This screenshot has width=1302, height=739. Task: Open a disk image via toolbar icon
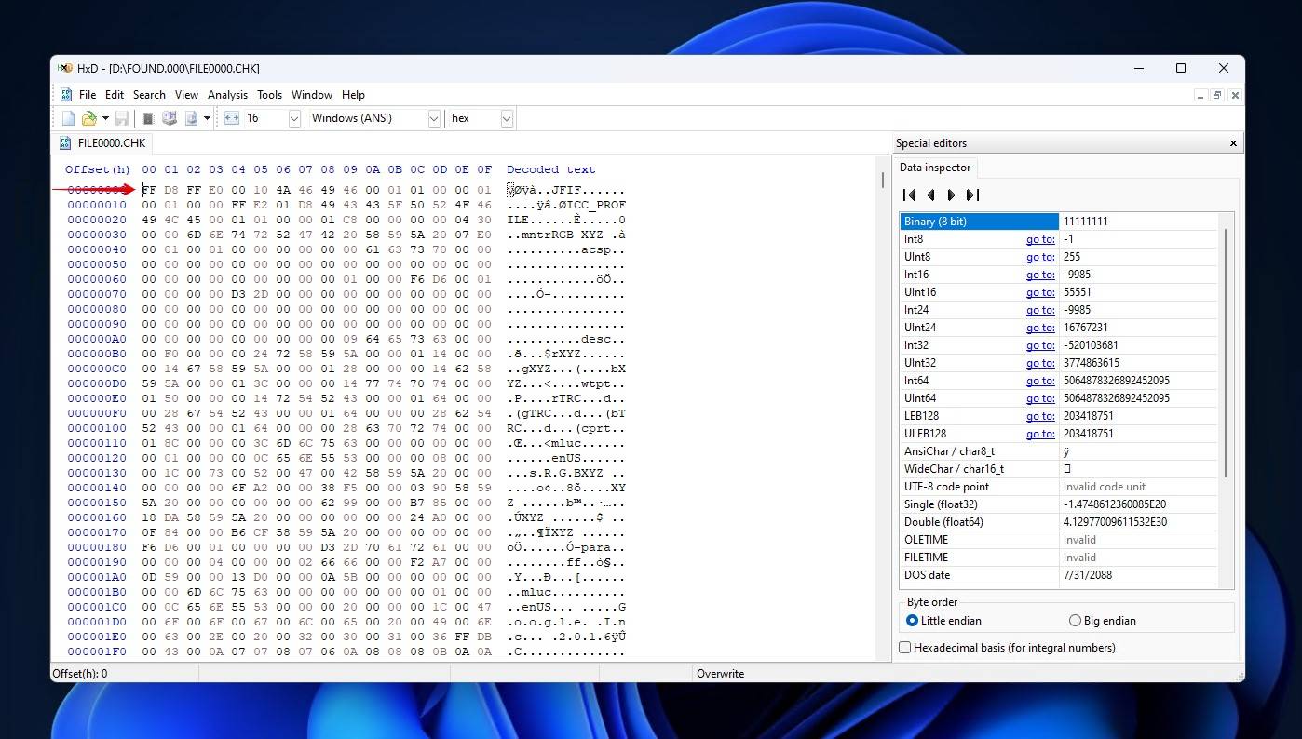(192, 118)
